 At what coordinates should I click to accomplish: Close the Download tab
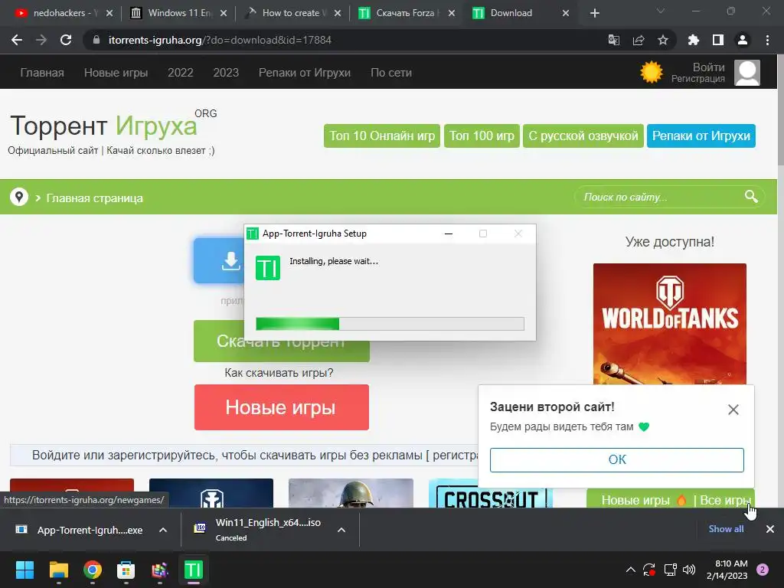pos(566,13)
